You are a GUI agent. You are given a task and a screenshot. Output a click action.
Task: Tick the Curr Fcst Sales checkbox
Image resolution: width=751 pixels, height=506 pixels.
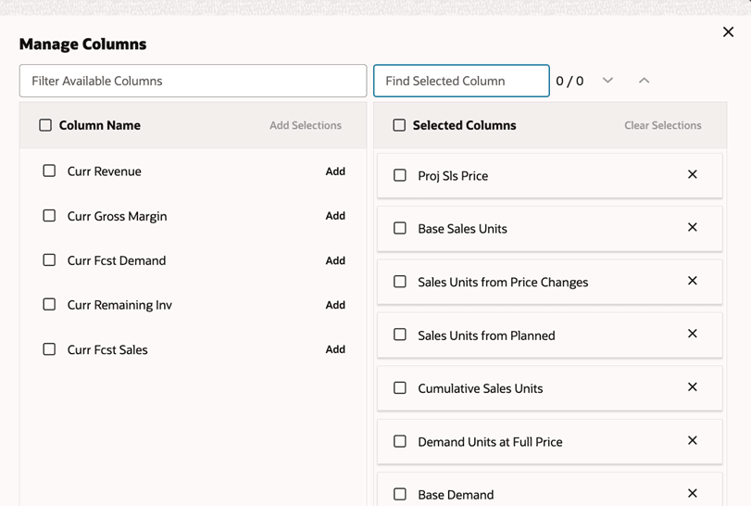49,349
